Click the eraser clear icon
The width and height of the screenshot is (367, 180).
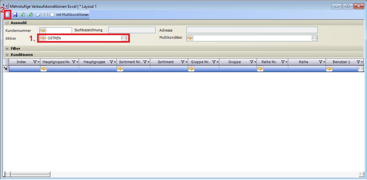tap(38, 15)
